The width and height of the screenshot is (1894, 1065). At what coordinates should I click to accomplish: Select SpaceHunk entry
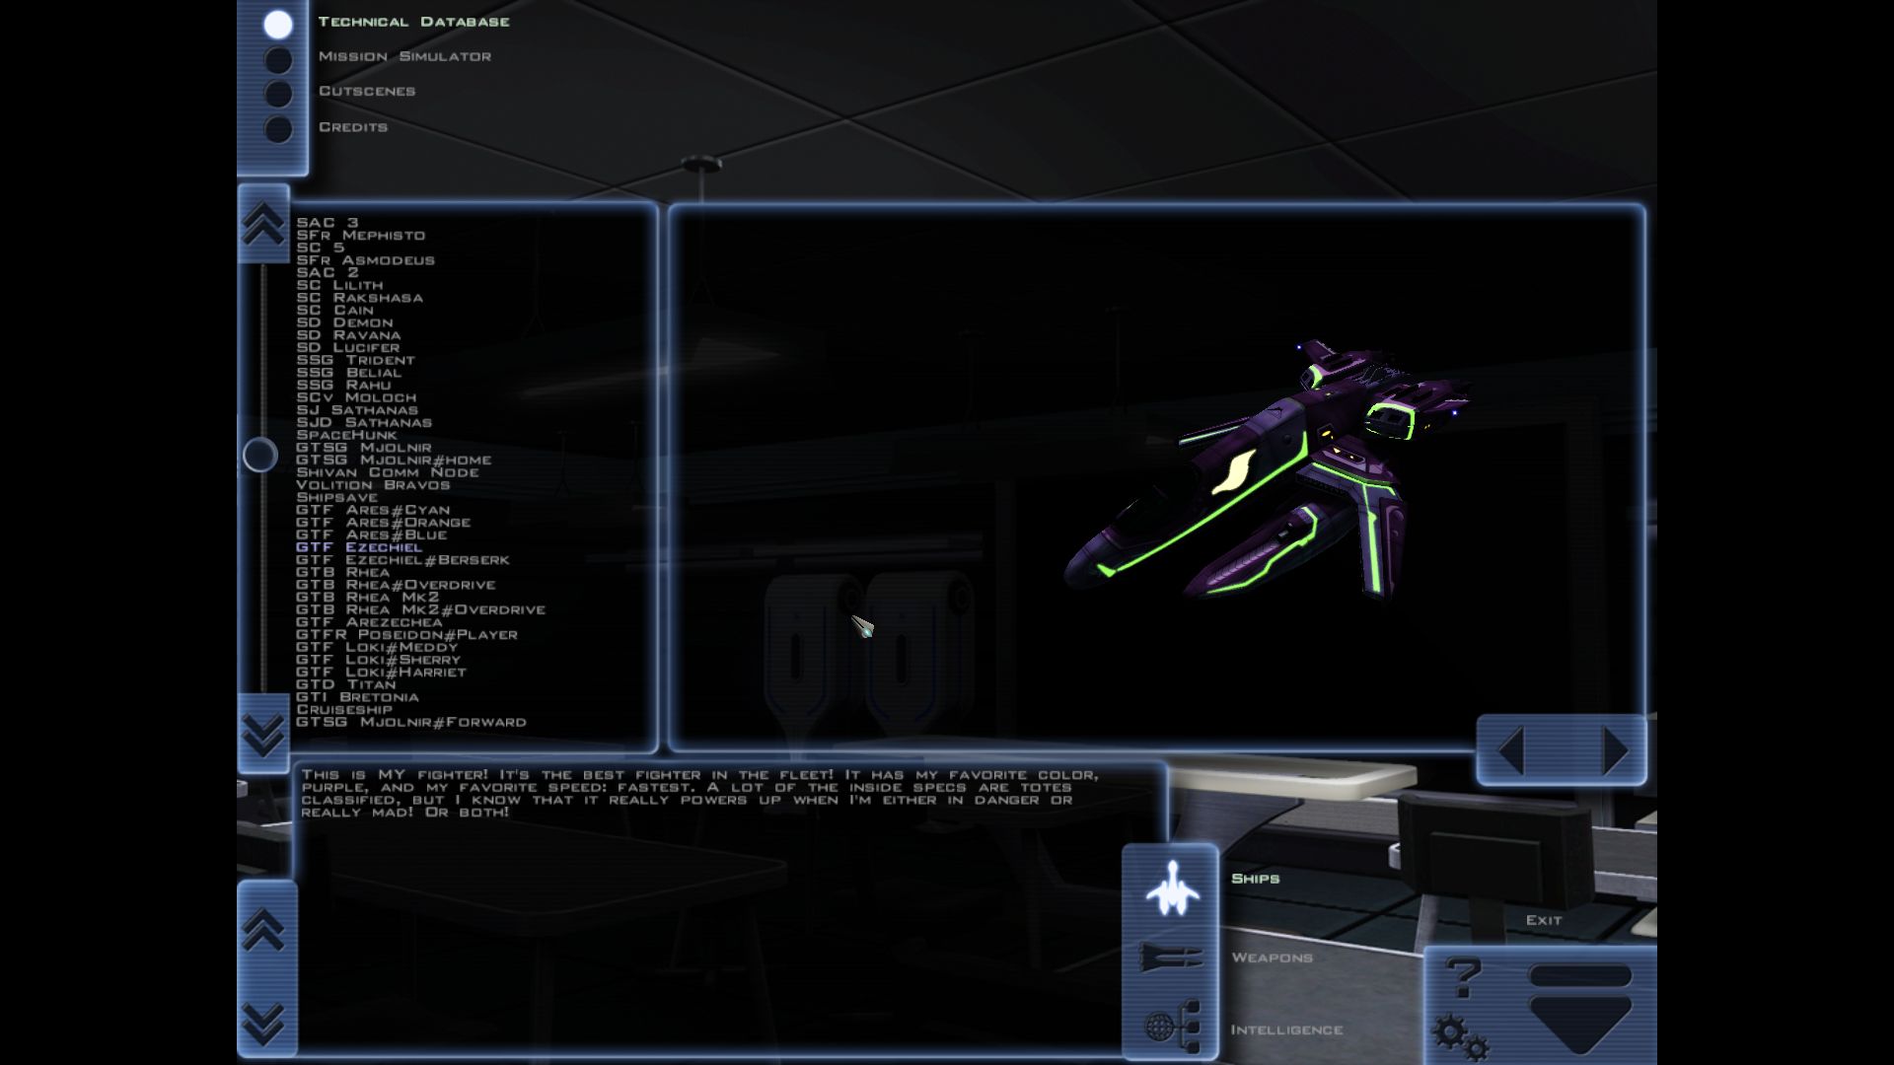346,435
